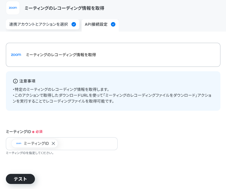Click the ダウンロードURL note text
The height and width of the screenshot is (189, 226).
(x=112, y=98)
